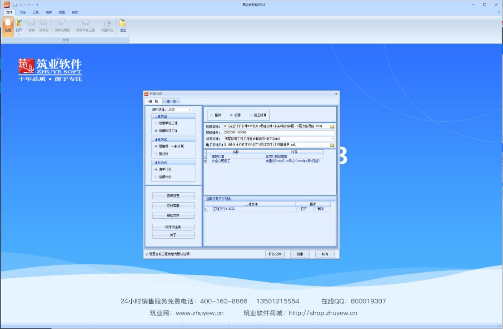This screenshot has width=503, height=329.
Task: Click the 设置密码 ribbon icon
Action: [x=107, y=24]
